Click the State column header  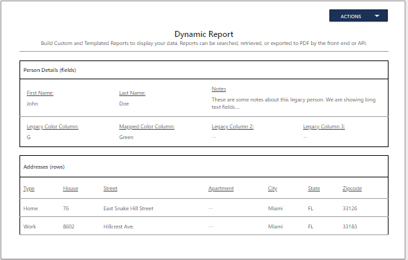coord(314,188)
